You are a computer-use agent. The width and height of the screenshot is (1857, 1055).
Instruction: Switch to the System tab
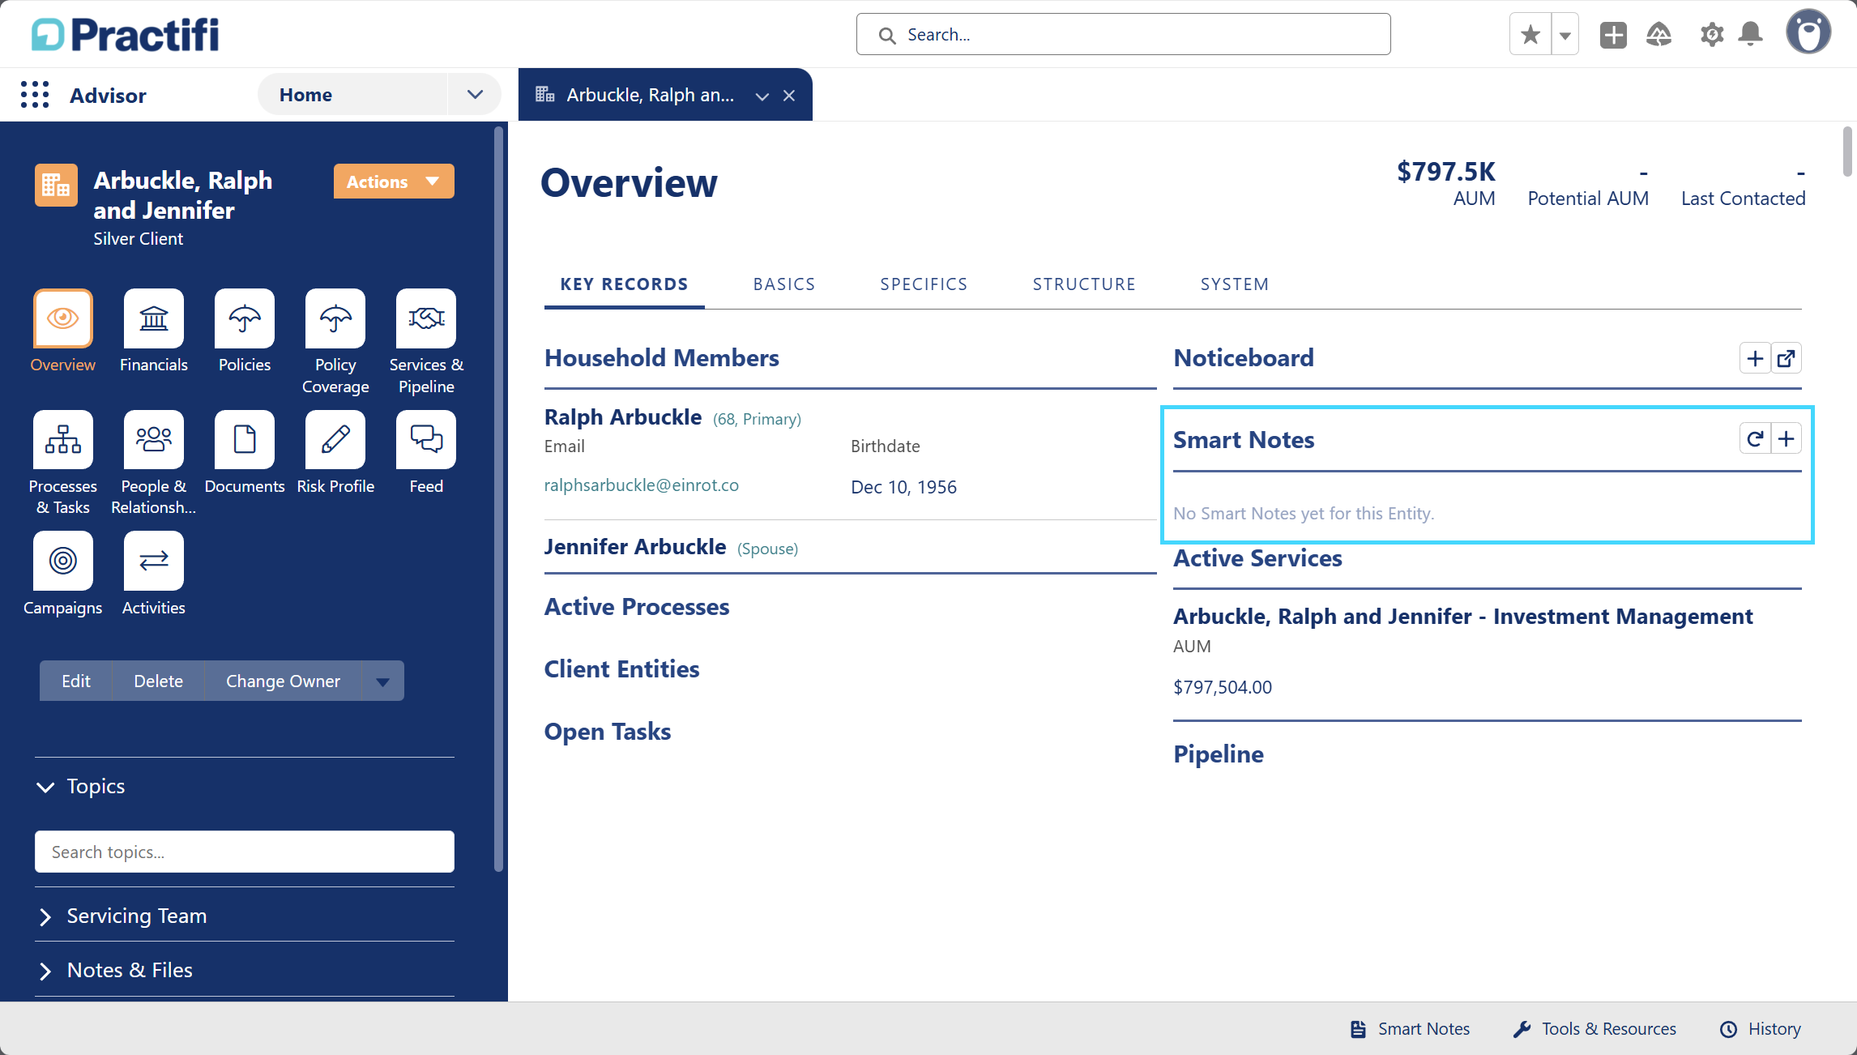[x=1235, y=284]
